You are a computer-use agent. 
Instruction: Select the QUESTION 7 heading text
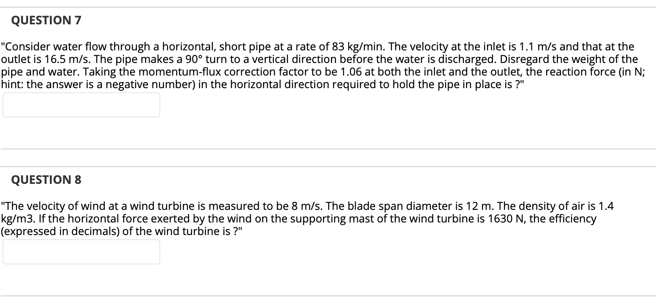click(46, 20)
